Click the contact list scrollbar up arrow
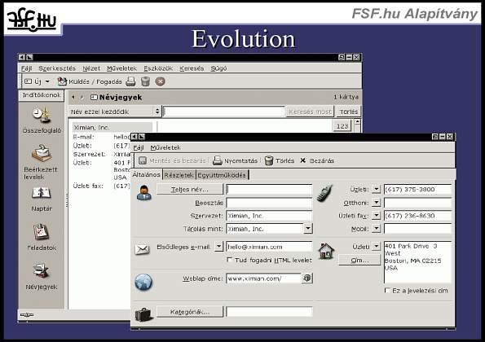This screenshot has height=342, width=485. coord(357,121)
